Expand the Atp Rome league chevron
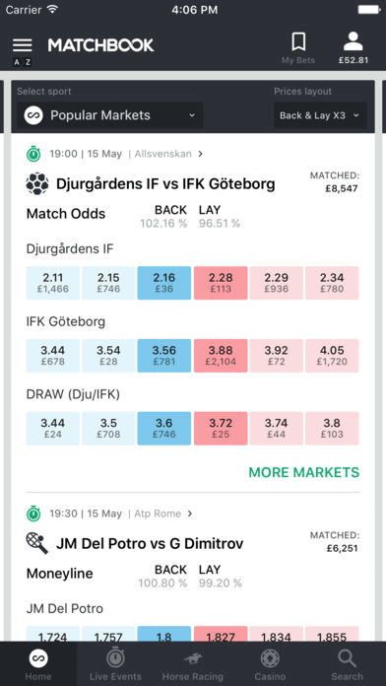The image size is (386, 686). (x=190, y=514)
